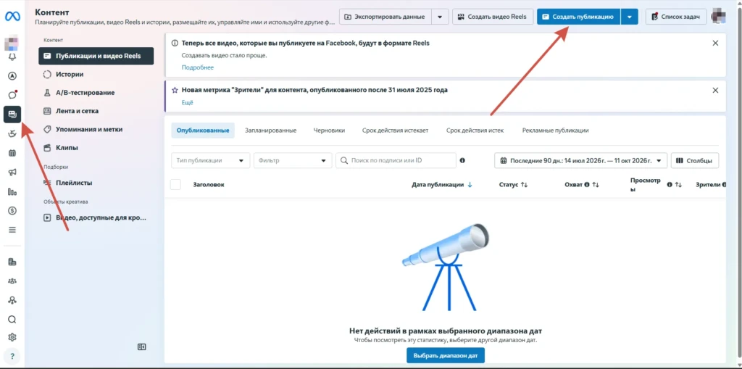Open the megaphone ads icon
Viewport: 742px width, 369px height.
point(12,173)
